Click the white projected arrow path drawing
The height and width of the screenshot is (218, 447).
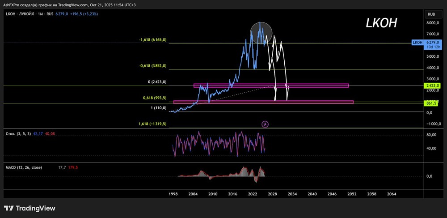[278, 68]
